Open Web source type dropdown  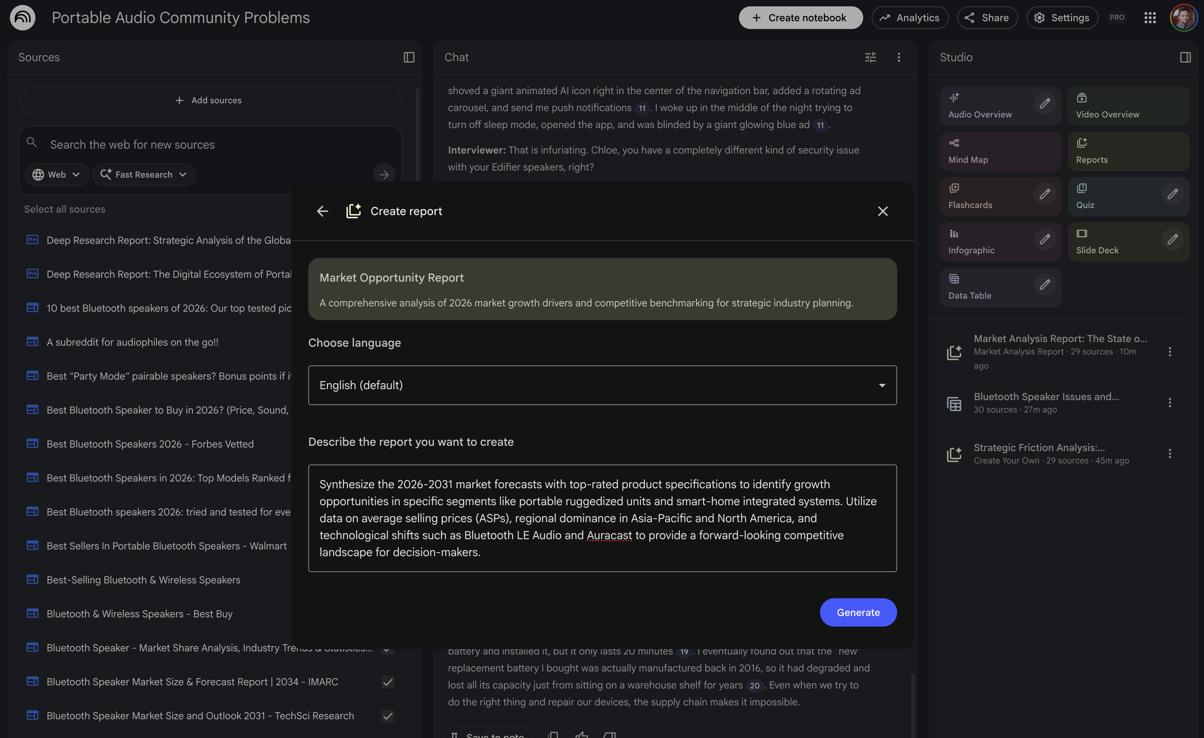[x=57, y=174]
